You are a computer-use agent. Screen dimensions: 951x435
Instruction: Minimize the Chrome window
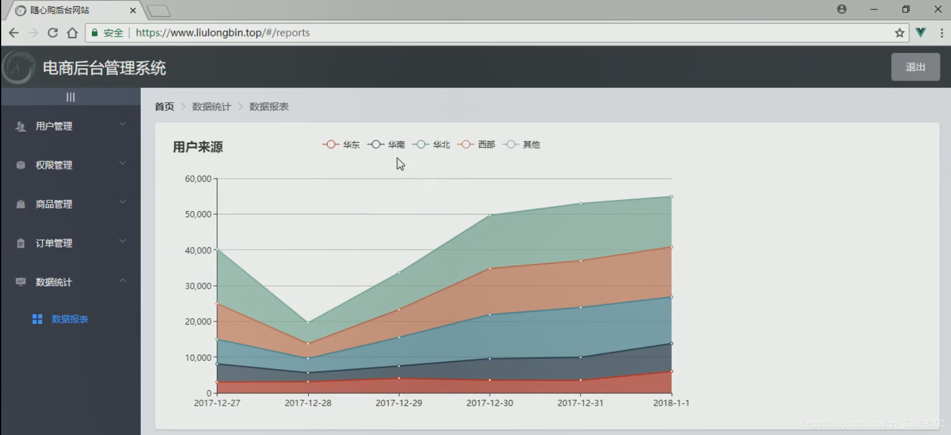pos(874,9)
